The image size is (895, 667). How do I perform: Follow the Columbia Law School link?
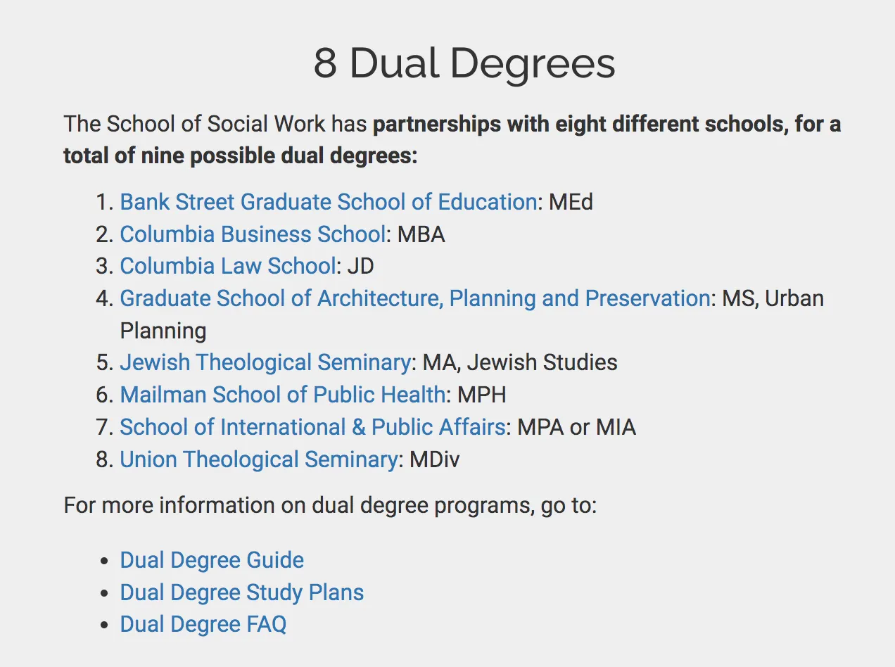pyautogui.click(x=227, y=266)
